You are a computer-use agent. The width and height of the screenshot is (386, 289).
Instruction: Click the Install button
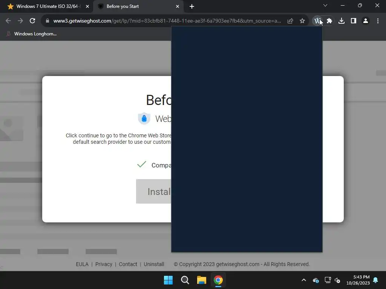click(154, 192)
